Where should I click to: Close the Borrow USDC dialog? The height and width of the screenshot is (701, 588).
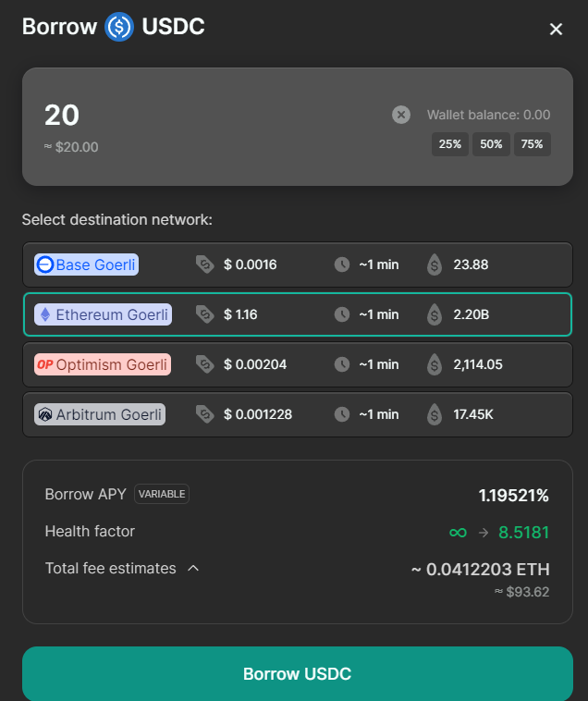pos(556,29)
